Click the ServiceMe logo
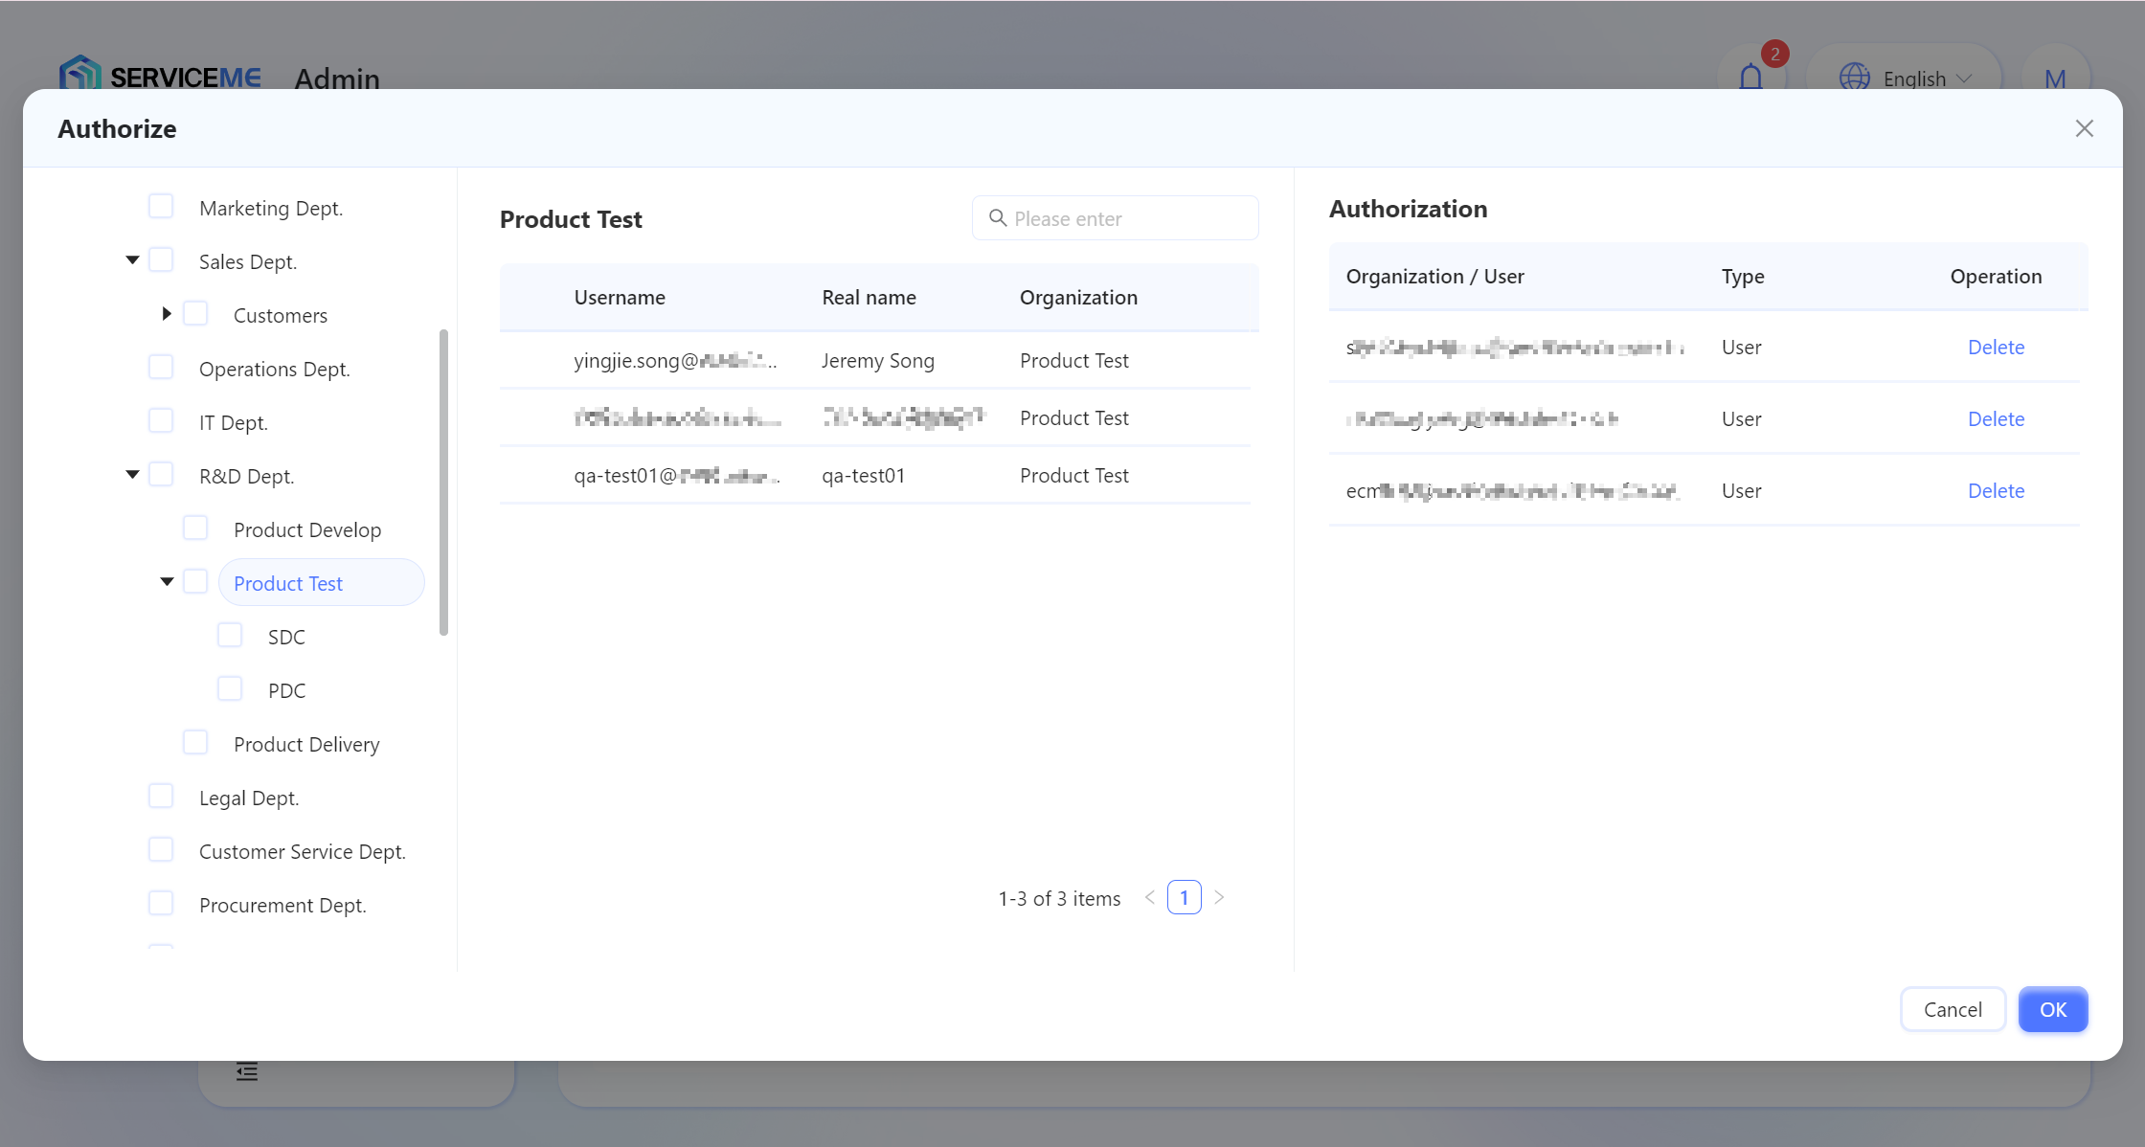The width and height of the screenshot is (2145, 1147). point(160,75)
